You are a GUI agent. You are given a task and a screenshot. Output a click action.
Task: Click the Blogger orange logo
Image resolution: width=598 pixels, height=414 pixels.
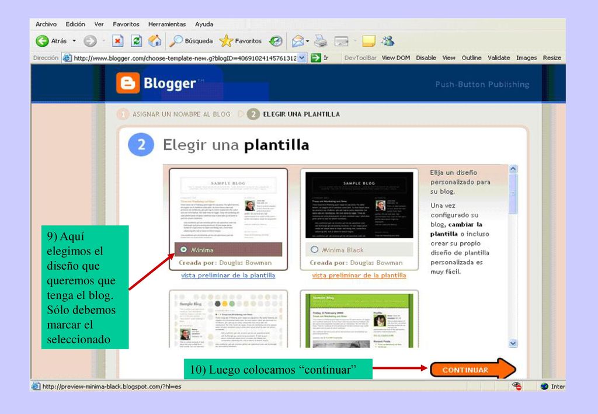pos(128,83)
